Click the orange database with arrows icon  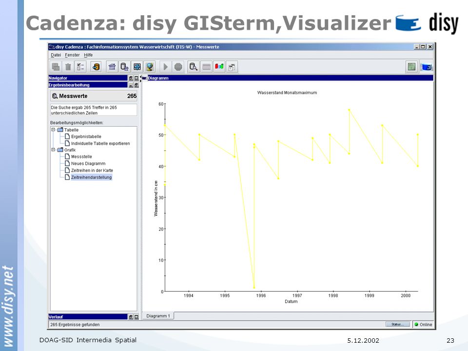point(96,67)
